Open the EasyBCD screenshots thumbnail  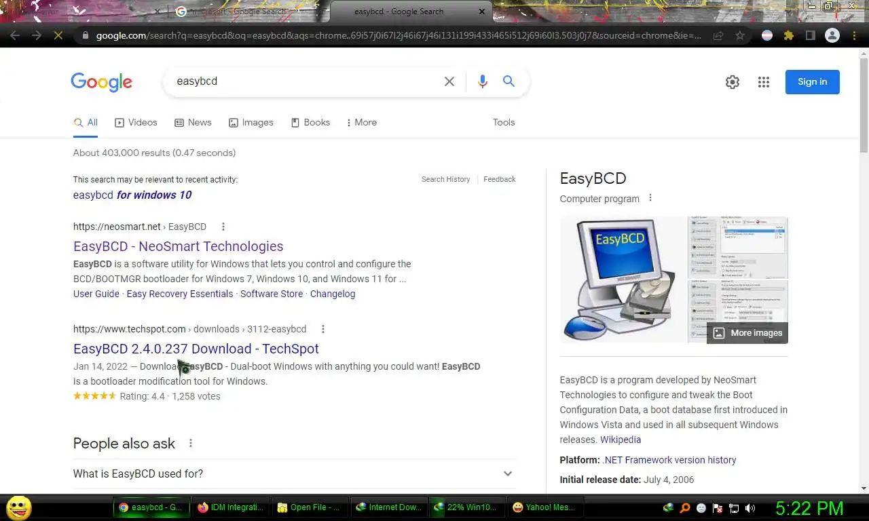tap(738, 247)
